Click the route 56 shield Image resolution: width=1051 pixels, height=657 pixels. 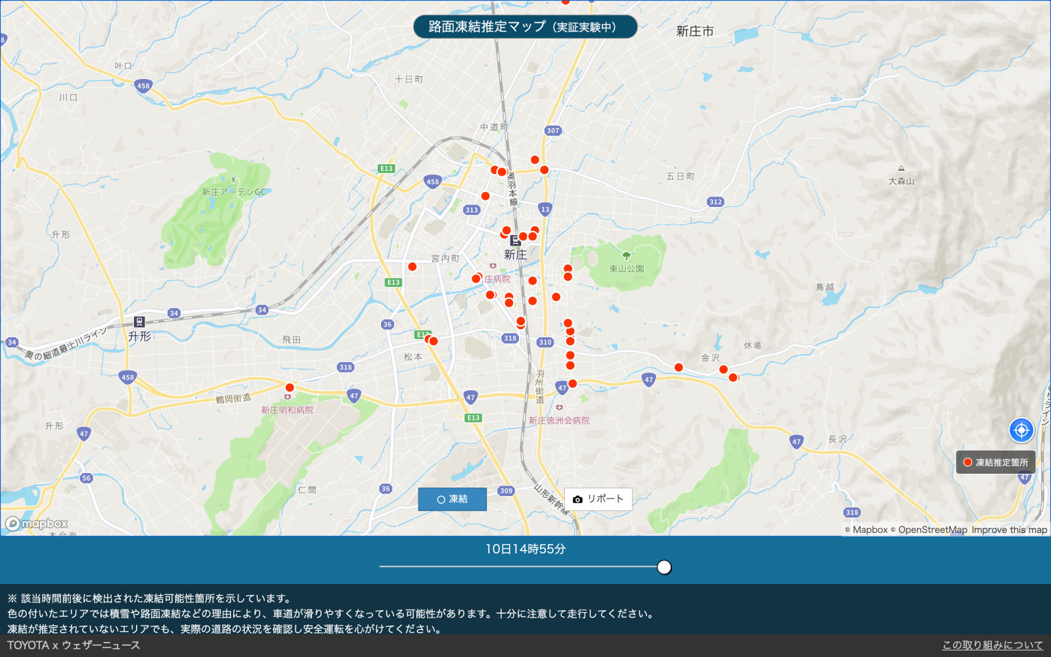[86, 478]
